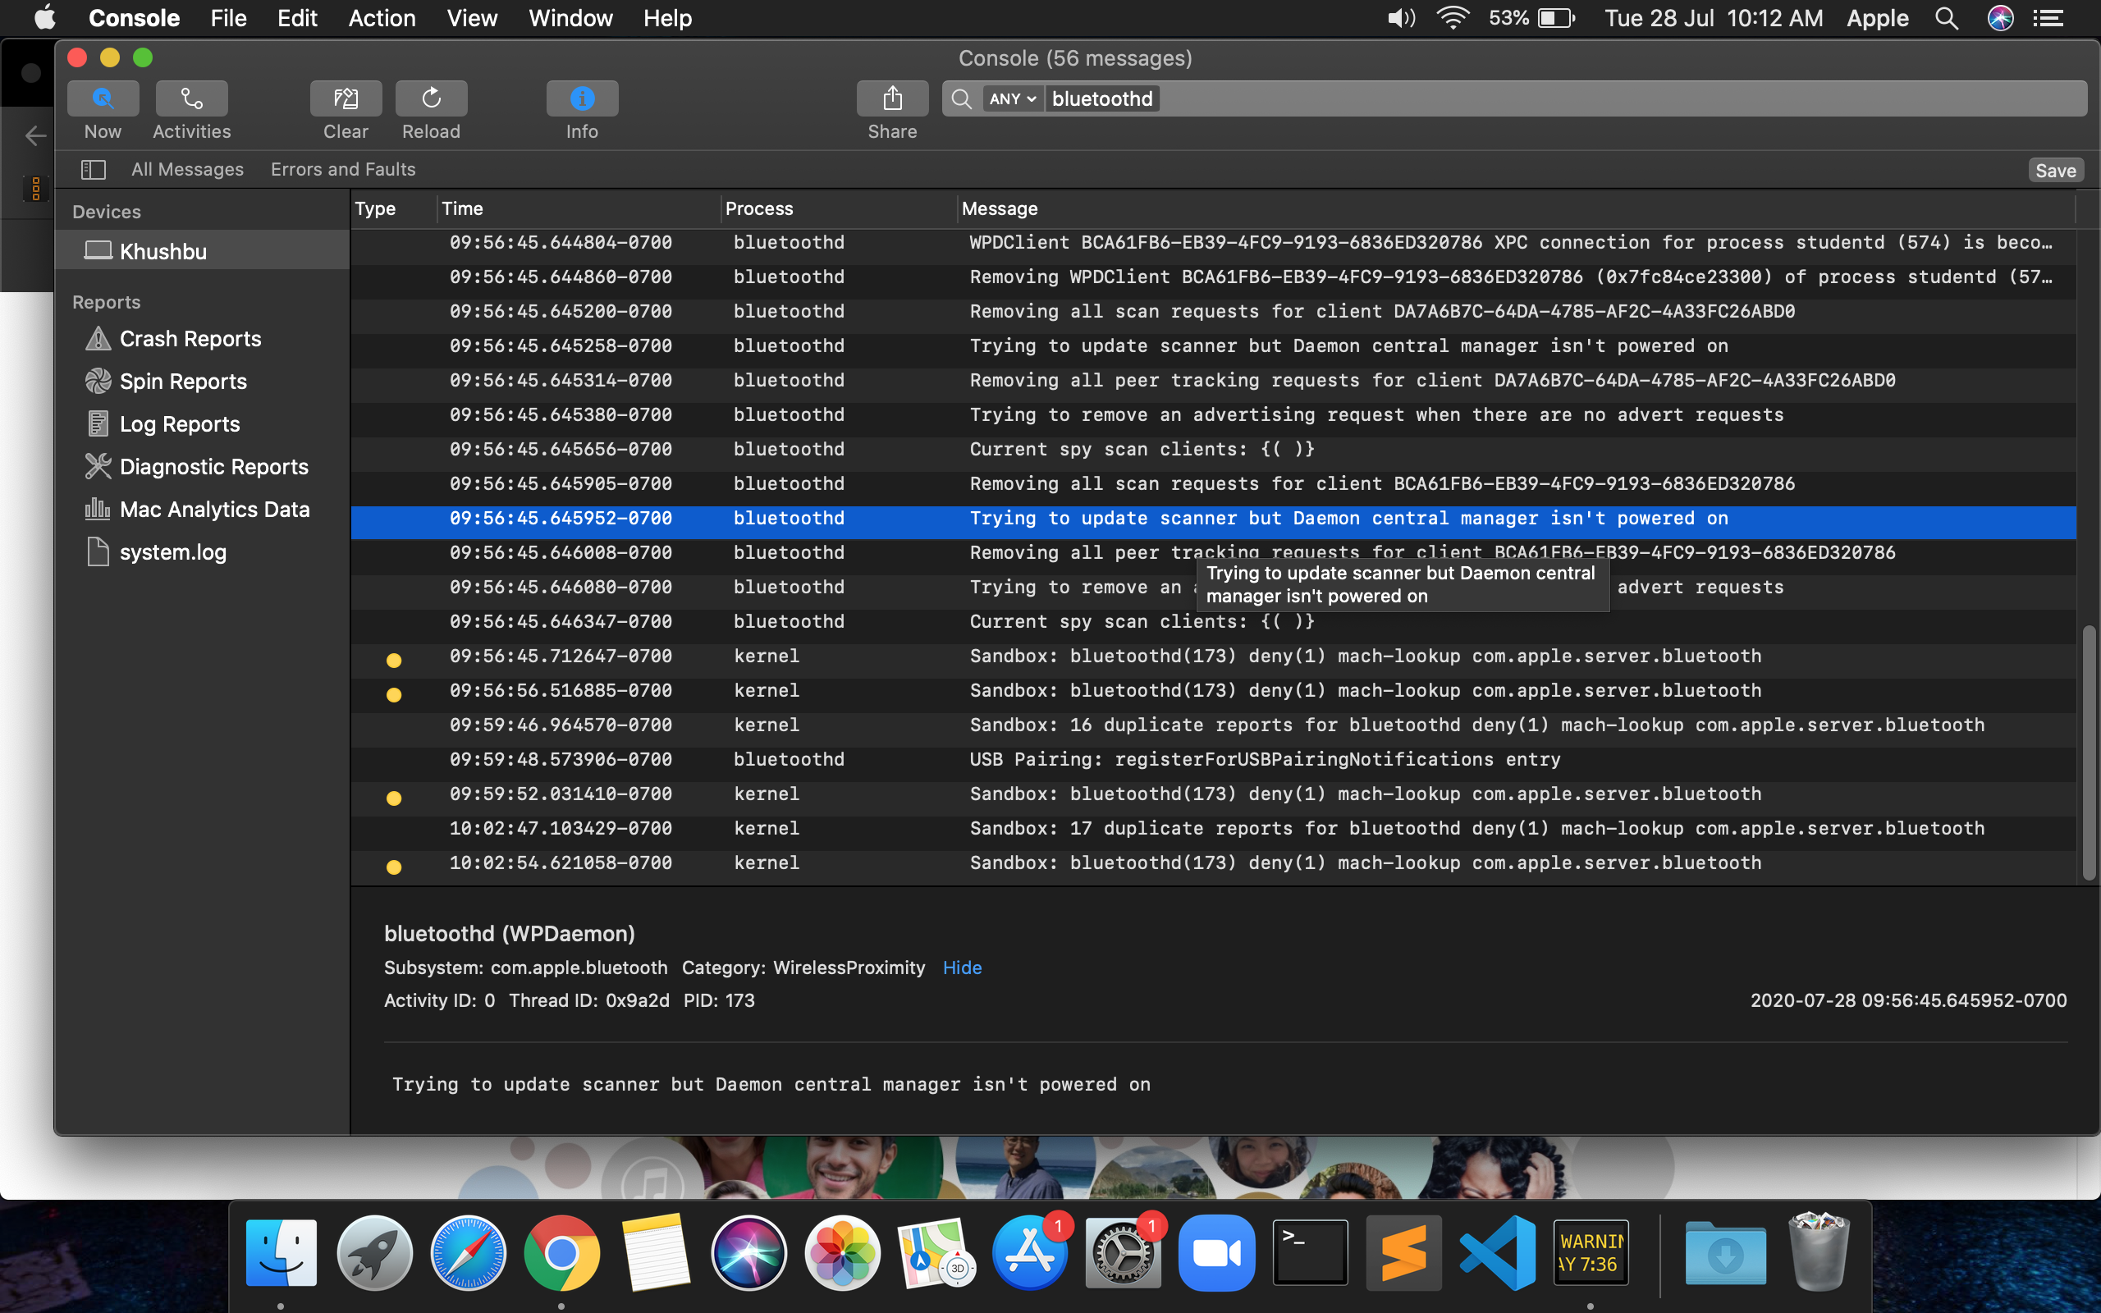This screenshot has height=1313, width=2101.
Task: Click the Hide link in detail pane
Action: coord(962,968)
